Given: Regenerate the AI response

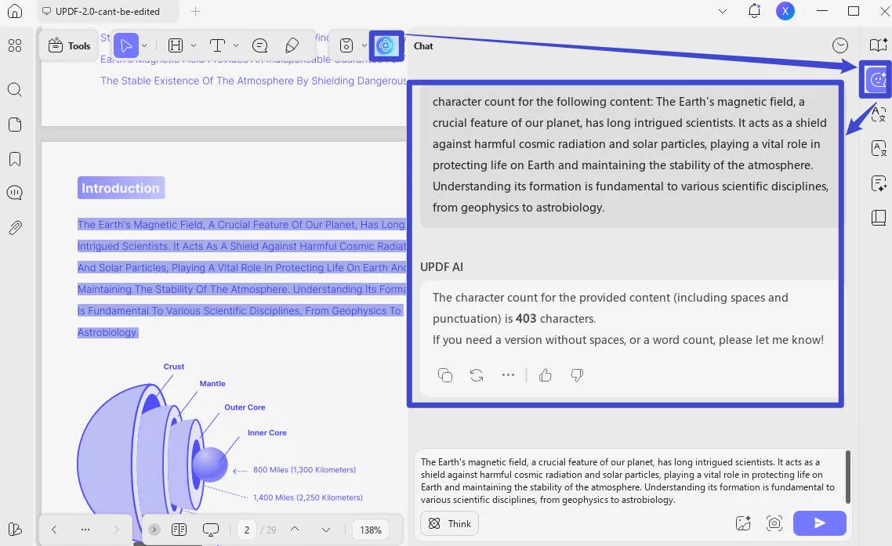Looking at the screenshot, I should tap(477, 375).
